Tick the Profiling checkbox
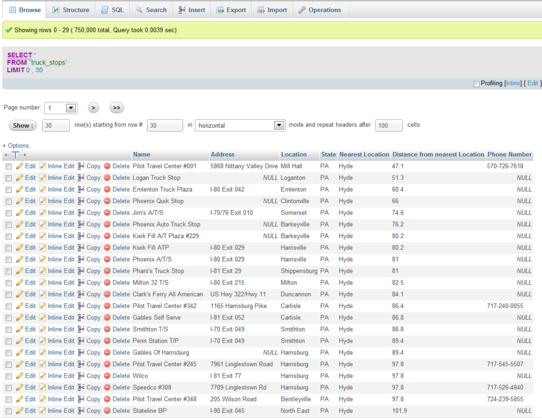The image size is (542, 418). click(476, 84)
